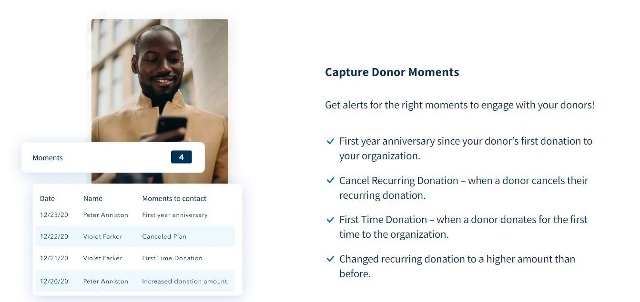Select the Canceled Plan row for Violet Parker

pos(135,236)
